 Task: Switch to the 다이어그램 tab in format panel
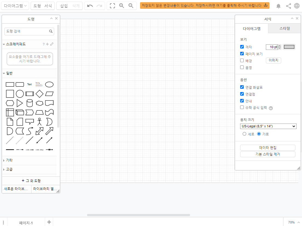point(252,29)
